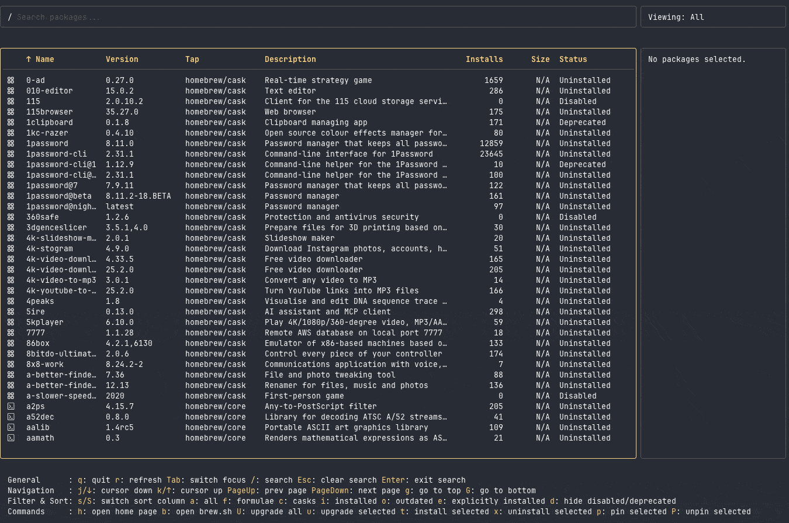The height and width of the screenshot is (523, 789).
Task: Click 'd: hide disabled/deprecated' hint
Action: click(613, 501)
